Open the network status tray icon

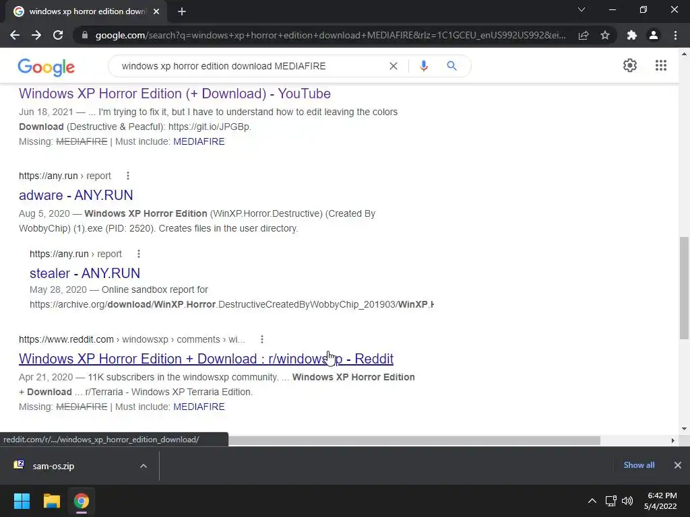tap(610, 501)
